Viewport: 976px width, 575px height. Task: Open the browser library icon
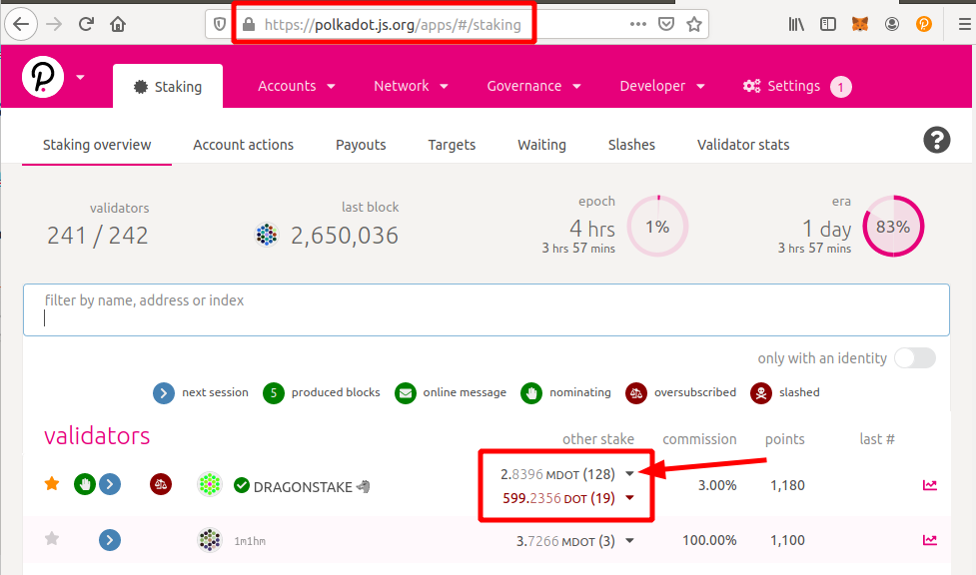(x=796, y=24)
